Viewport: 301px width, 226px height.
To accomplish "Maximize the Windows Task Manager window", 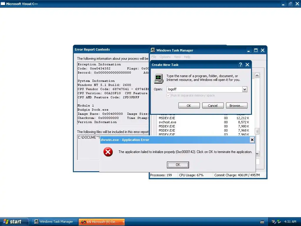I will click(256, 50).
